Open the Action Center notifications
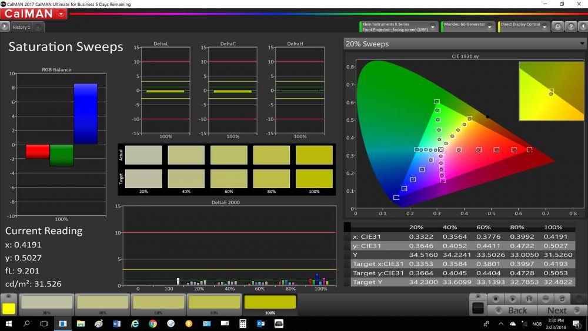 click(x=577, y=323)
